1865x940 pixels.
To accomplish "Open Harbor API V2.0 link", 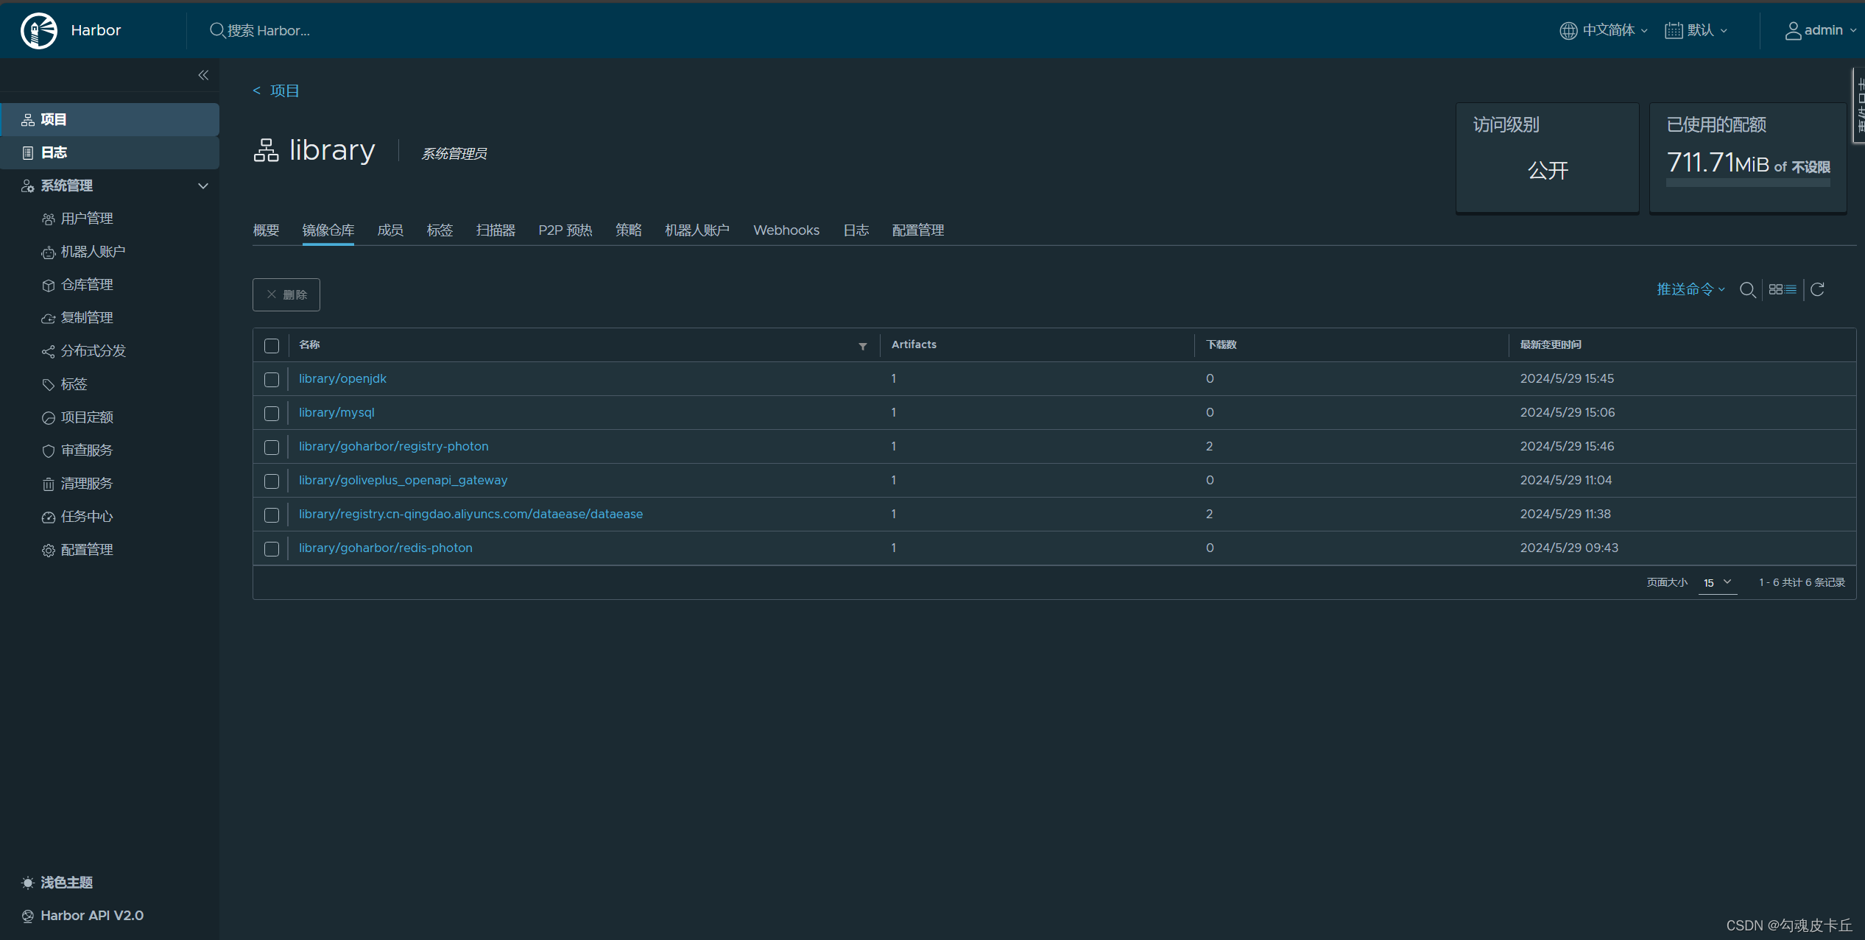I will pyautogui.click(x=82, y=916).
